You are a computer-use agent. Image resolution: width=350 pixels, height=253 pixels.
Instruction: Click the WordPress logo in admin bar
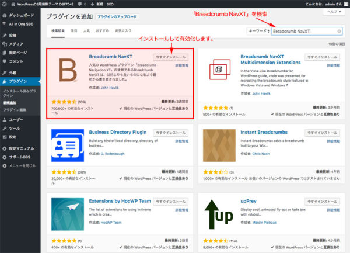click(x=4, y=4)
